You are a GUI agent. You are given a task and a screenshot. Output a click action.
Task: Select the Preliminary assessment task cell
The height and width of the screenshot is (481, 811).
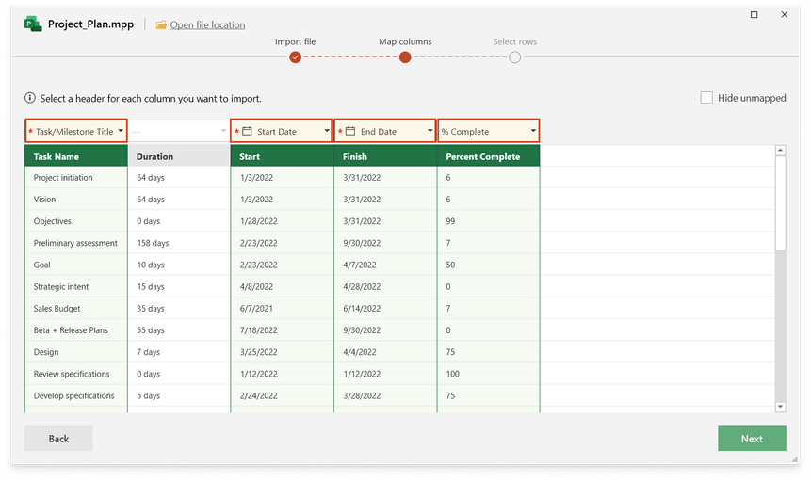pyautogui.click(x=75, y=243)
